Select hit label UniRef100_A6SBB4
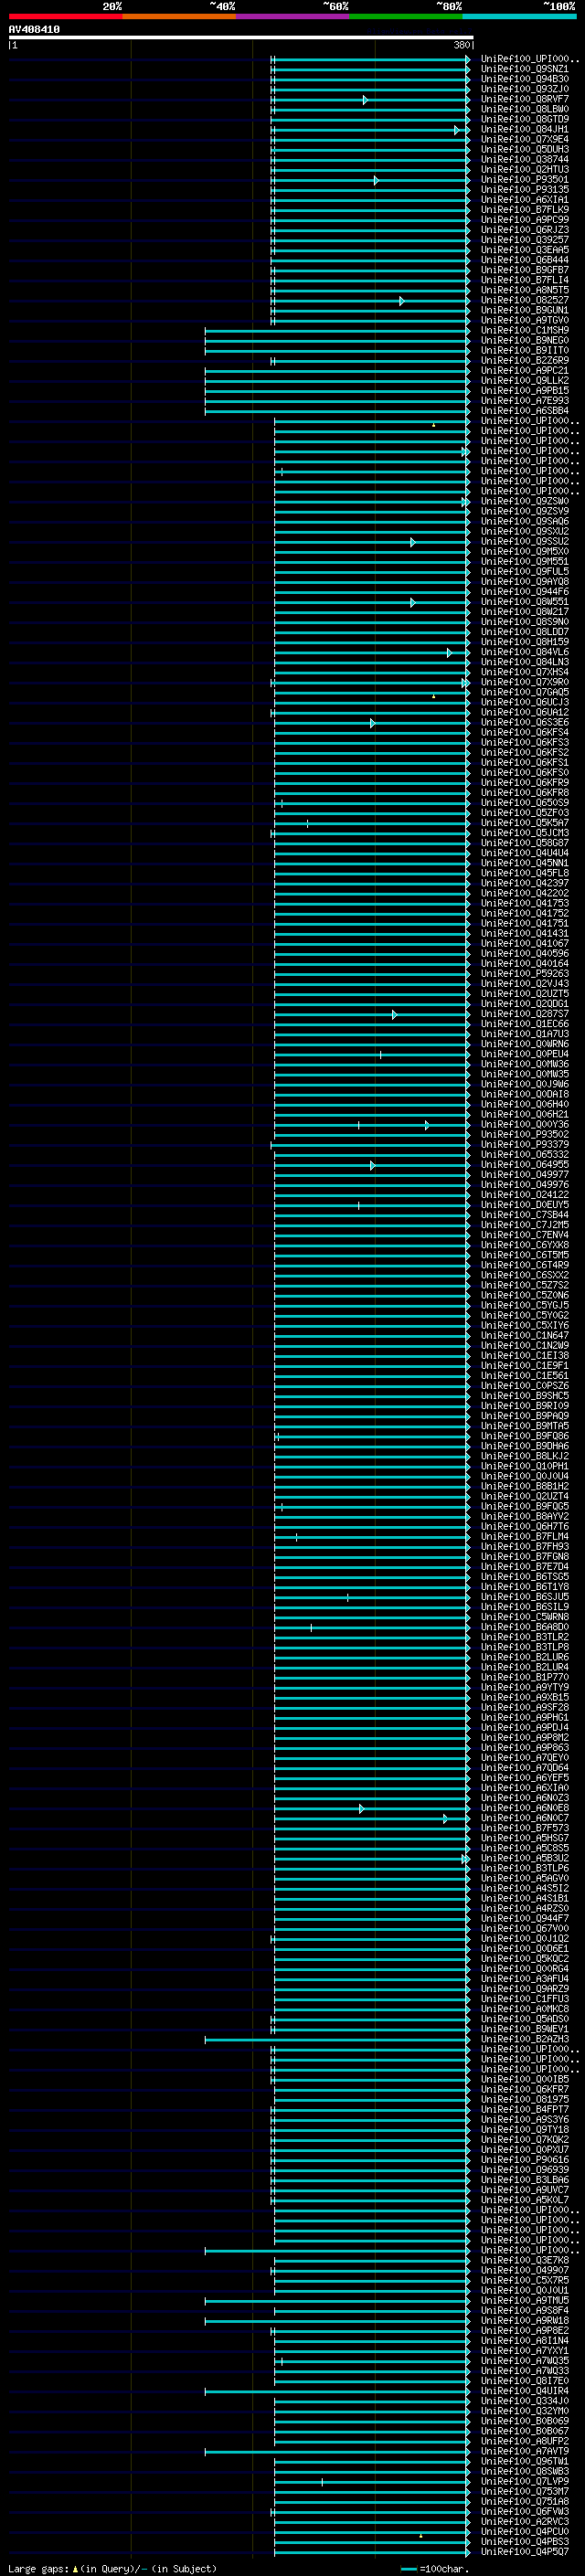 (x=525, y=411)
